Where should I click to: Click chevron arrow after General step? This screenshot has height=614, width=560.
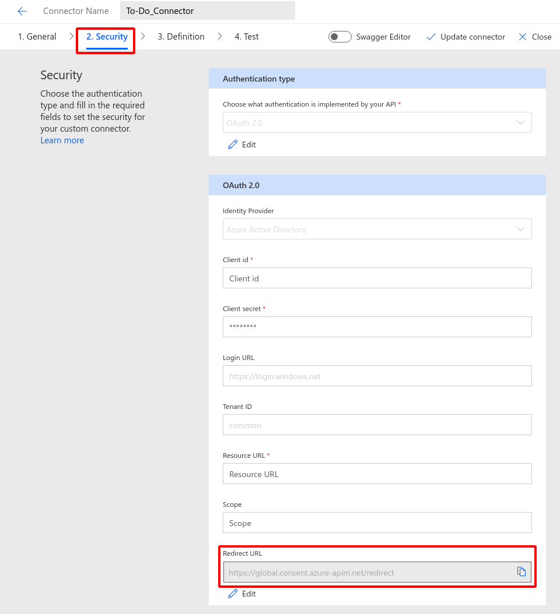click(71, 37)
